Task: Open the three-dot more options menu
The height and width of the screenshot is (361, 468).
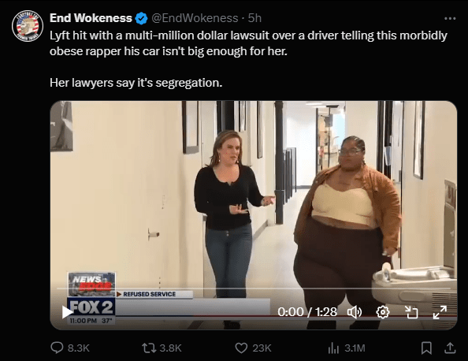Action: click(450, 18)
